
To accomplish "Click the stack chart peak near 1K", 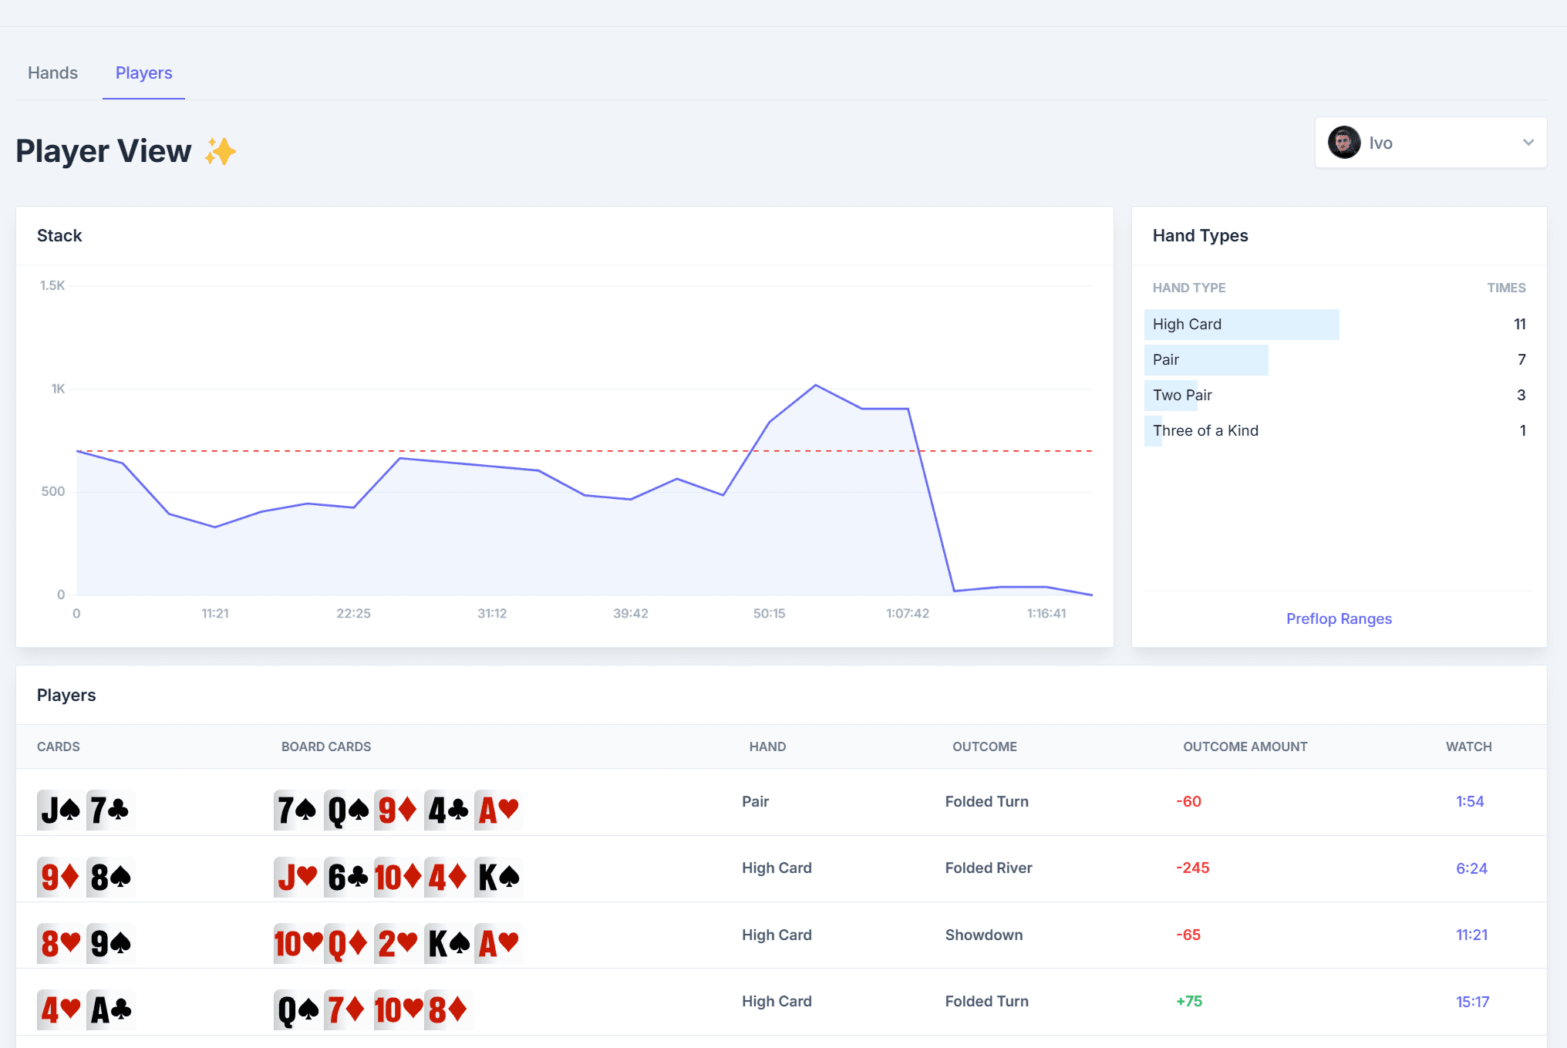I will (815, 385).
